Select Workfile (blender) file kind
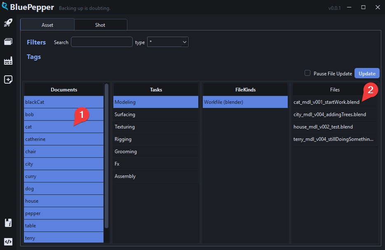385x250 pixels. coord(245,102)
